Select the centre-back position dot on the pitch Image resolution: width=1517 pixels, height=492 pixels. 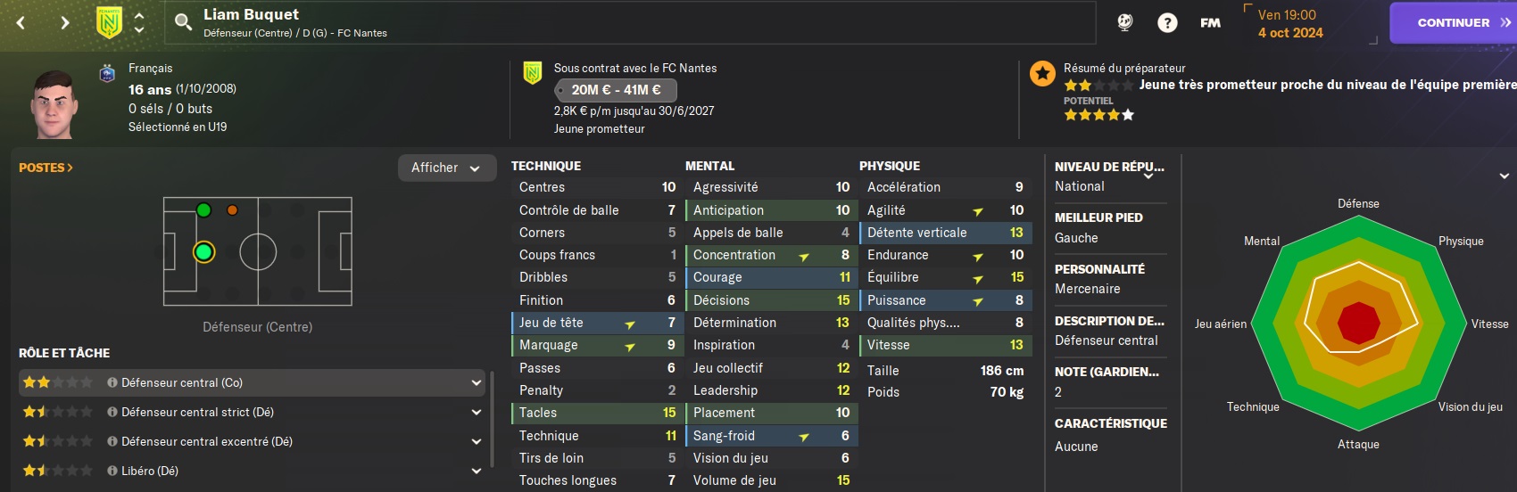point(204,252)
